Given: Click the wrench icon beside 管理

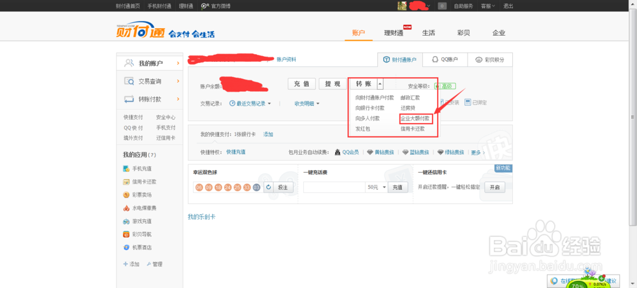Looking at the screenshot, I should [x=148, y=264].
